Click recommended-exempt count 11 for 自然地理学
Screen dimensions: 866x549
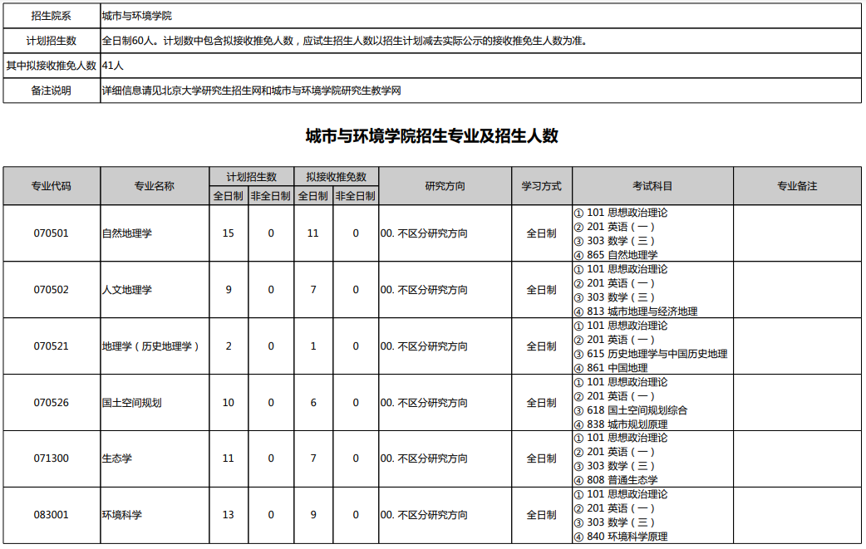point(313,233)
